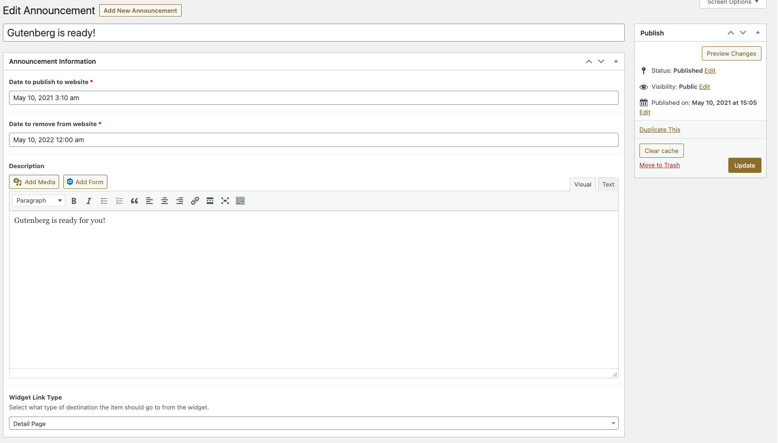
Task: Switch to the Text editor tab
Action: pyautogui.click(x=608, y=185)
